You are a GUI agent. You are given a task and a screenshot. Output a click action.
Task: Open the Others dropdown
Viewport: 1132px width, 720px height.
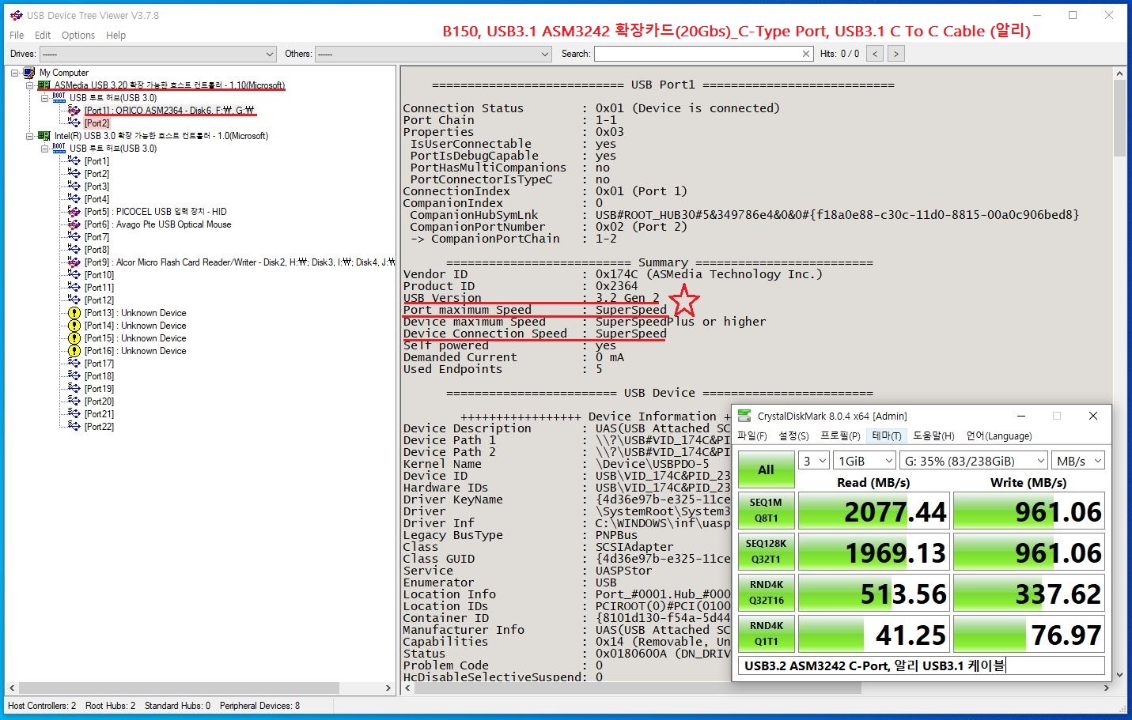[433, 54]
